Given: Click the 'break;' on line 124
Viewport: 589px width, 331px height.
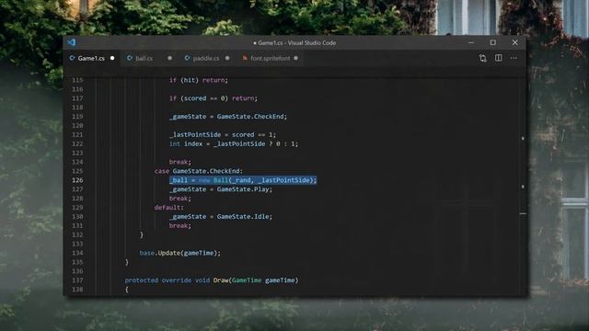Looking at the screenshot, I should 180,162.
